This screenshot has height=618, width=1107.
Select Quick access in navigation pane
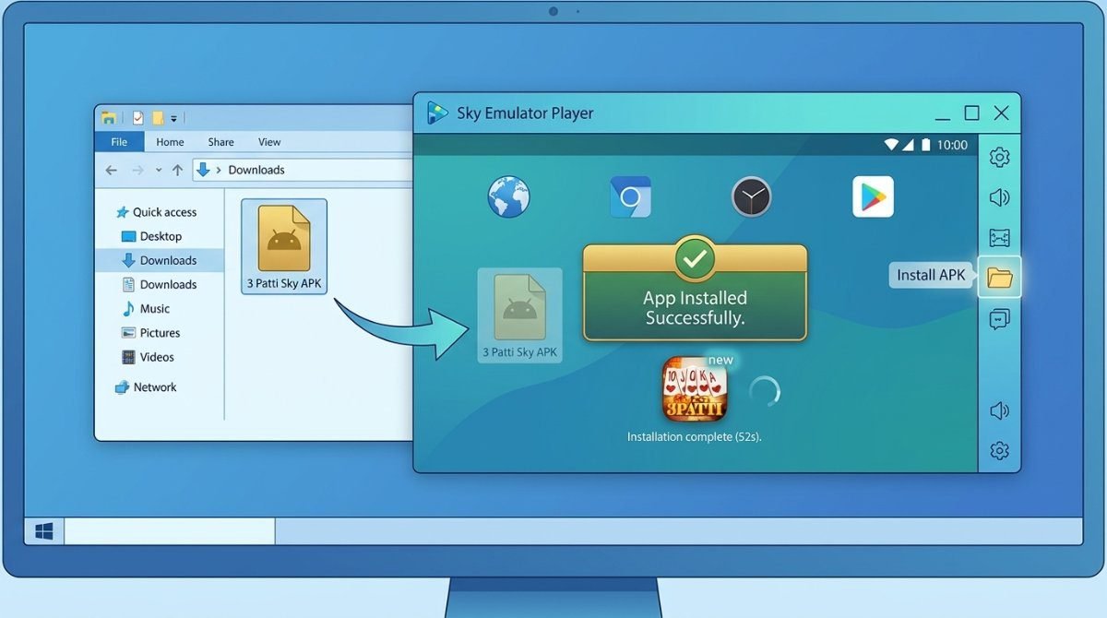pos(157,212)
